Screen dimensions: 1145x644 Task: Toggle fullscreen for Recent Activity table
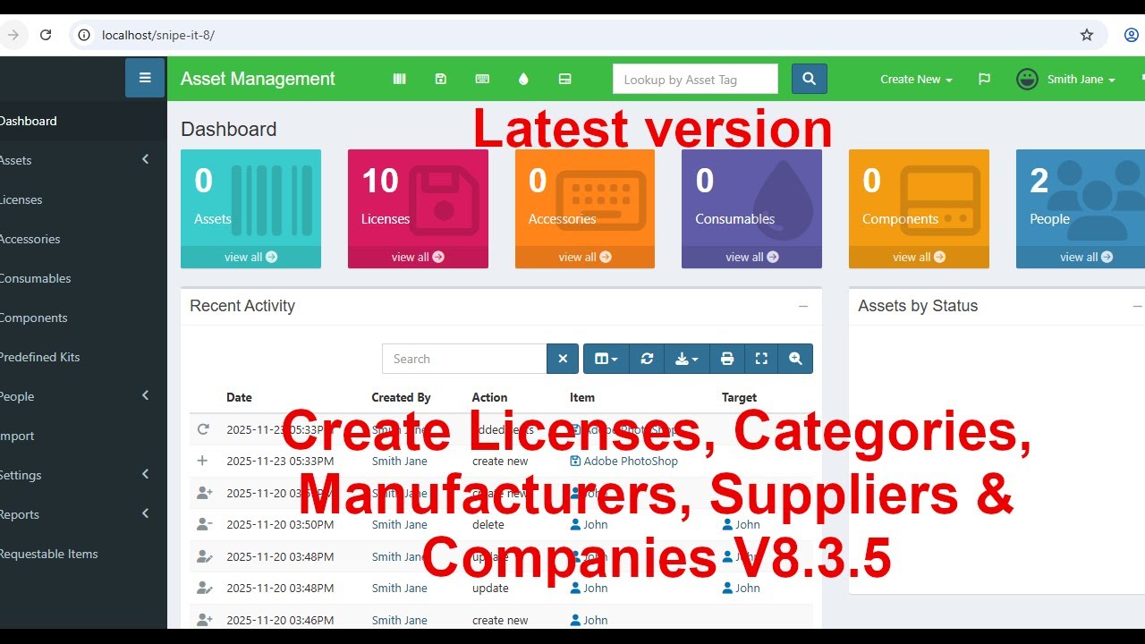point(761,359)
